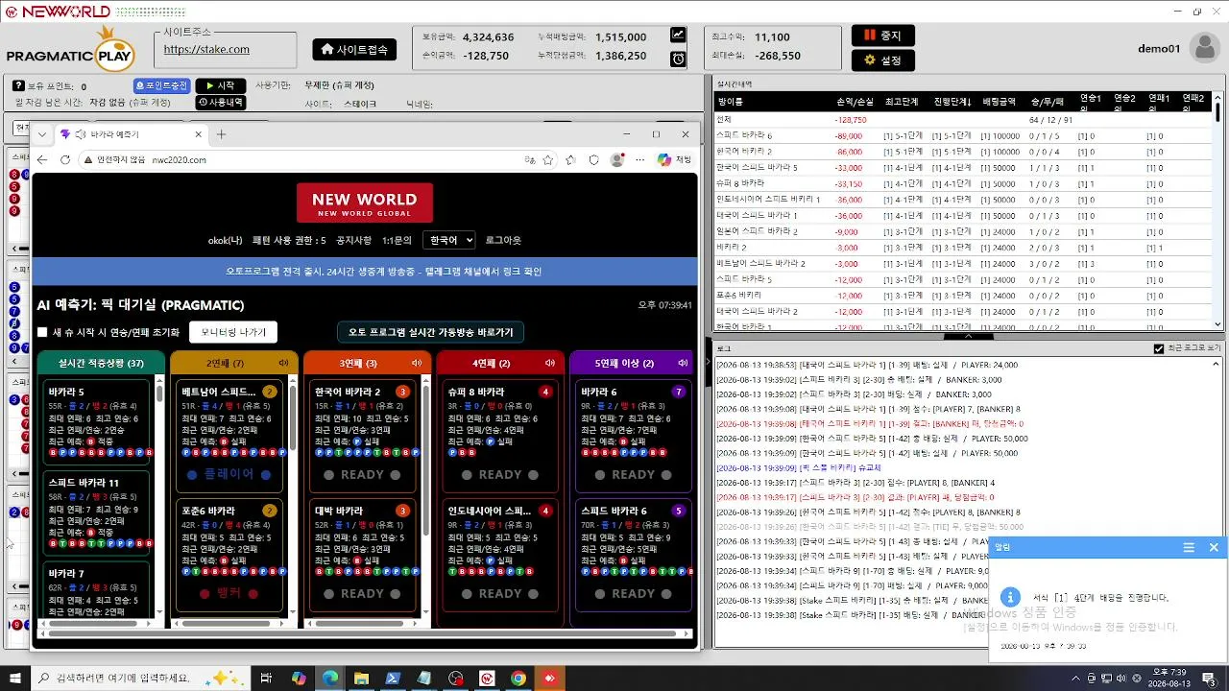Image resolution: width=1229 pixels, height=691 pixels.
Task: Open the Windows Start menu
Action: 14,679
